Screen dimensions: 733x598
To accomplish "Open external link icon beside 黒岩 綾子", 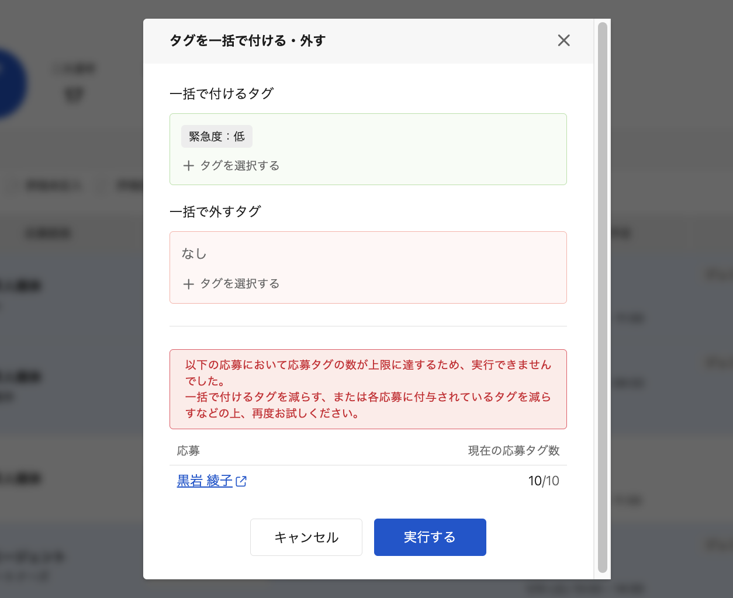I will [x=241, y=481].
